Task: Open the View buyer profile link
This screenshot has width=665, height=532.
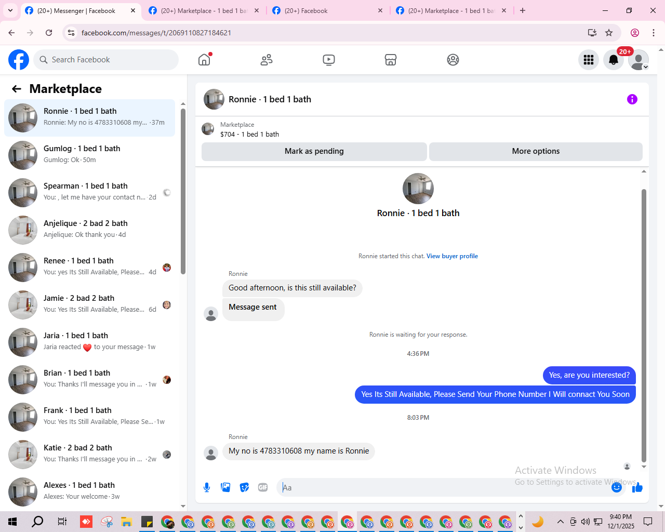Action: point(452,256)
